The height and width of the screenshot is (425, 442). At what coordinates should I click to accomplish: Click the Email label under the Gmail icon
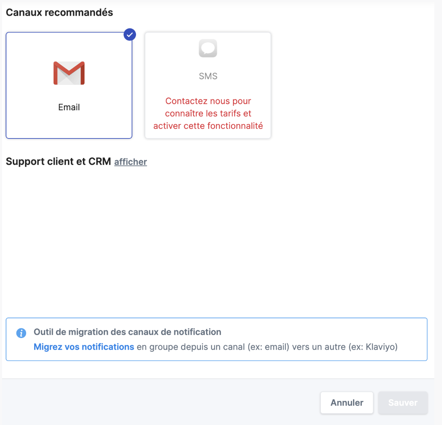pos(69,107)
